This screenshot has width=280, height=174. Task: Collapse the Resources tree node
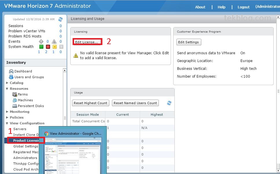coord(7,89)
